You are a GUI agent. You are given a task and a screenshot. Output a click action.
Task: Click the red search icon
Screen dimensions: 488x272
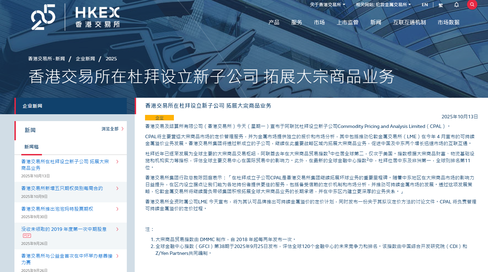pyautogui.click(x=472, y=4)
